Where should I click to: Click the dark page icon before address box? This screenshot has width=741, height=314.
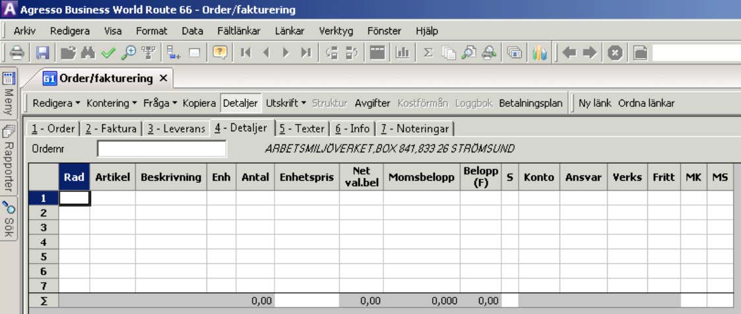click(x=640, y=53)
